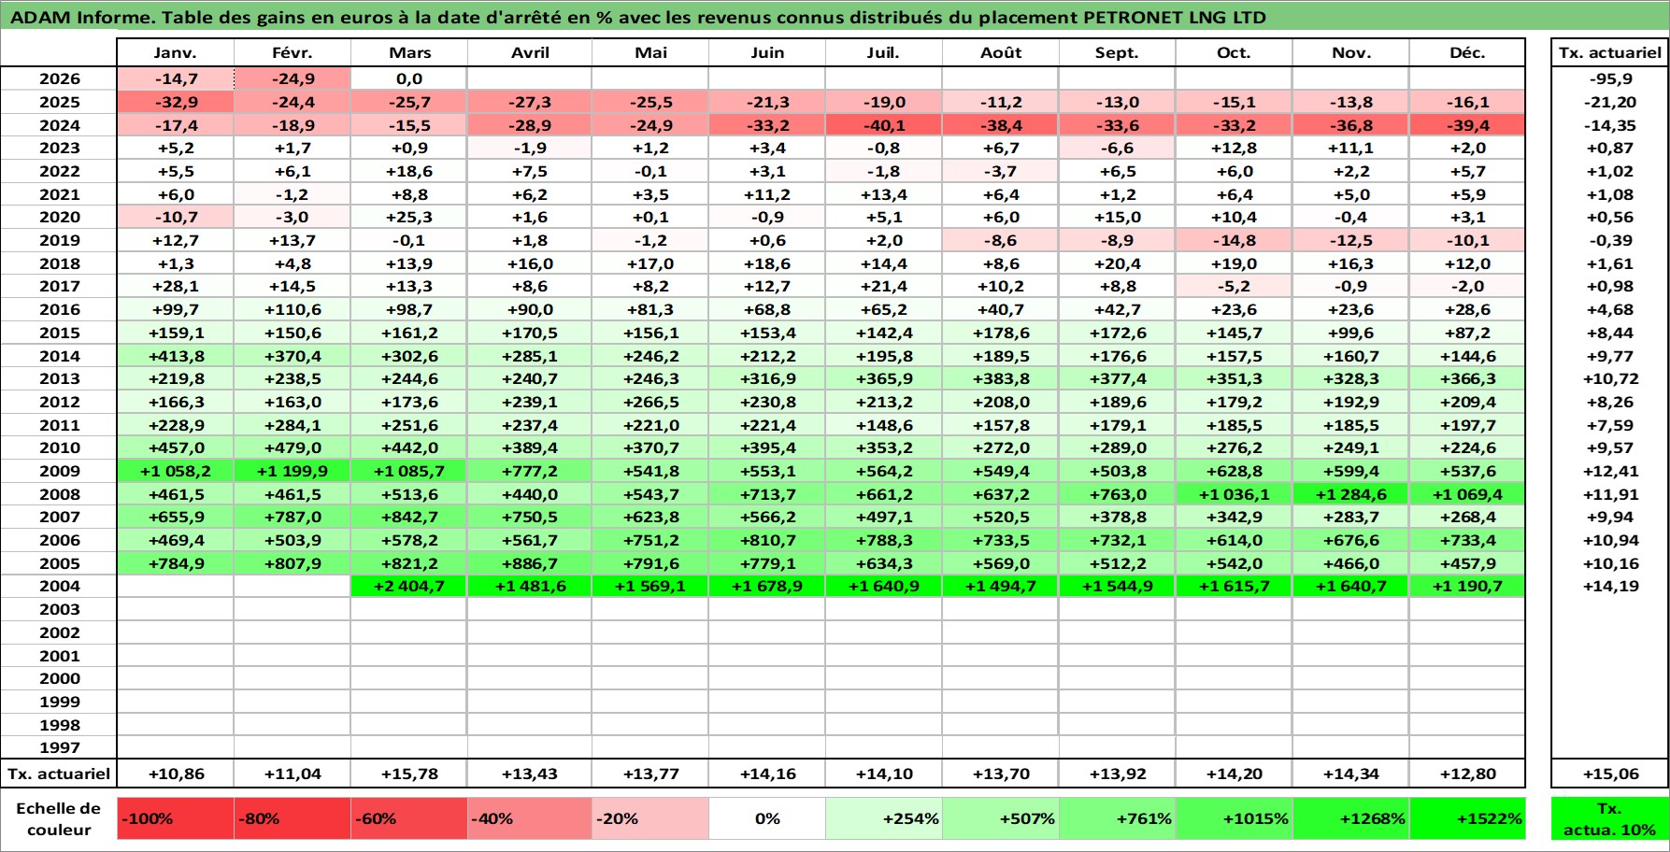Click the report title mentioning PETRONET LNG LTD
The height and width of the screenshot is (852, 1670).
click(638, 18)
